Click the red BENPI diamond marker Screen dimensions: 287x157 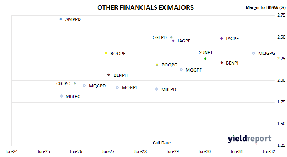[221, 63]
